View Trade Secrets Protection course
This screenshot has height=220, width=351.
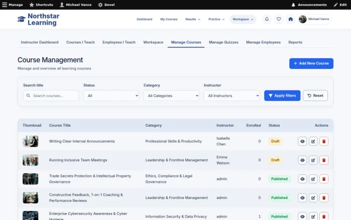point(302,179)
